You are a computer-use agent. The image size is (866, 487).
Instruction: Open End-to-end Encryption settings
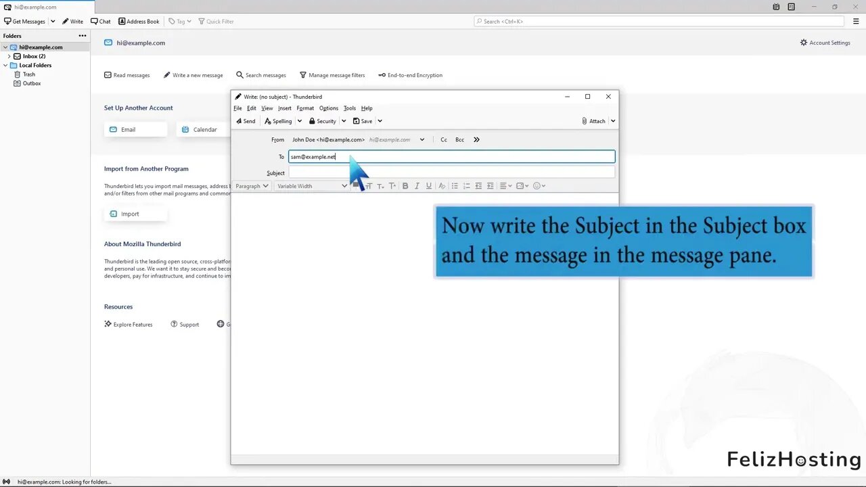point(410,75)
